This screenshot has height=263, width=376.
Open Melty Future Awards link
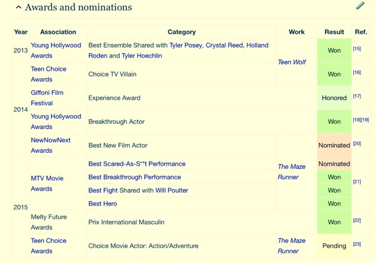coord(49,222)
